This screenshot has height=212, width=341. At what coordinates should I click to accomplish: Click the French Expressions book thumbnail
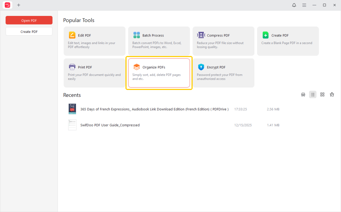tap(72, 109)
